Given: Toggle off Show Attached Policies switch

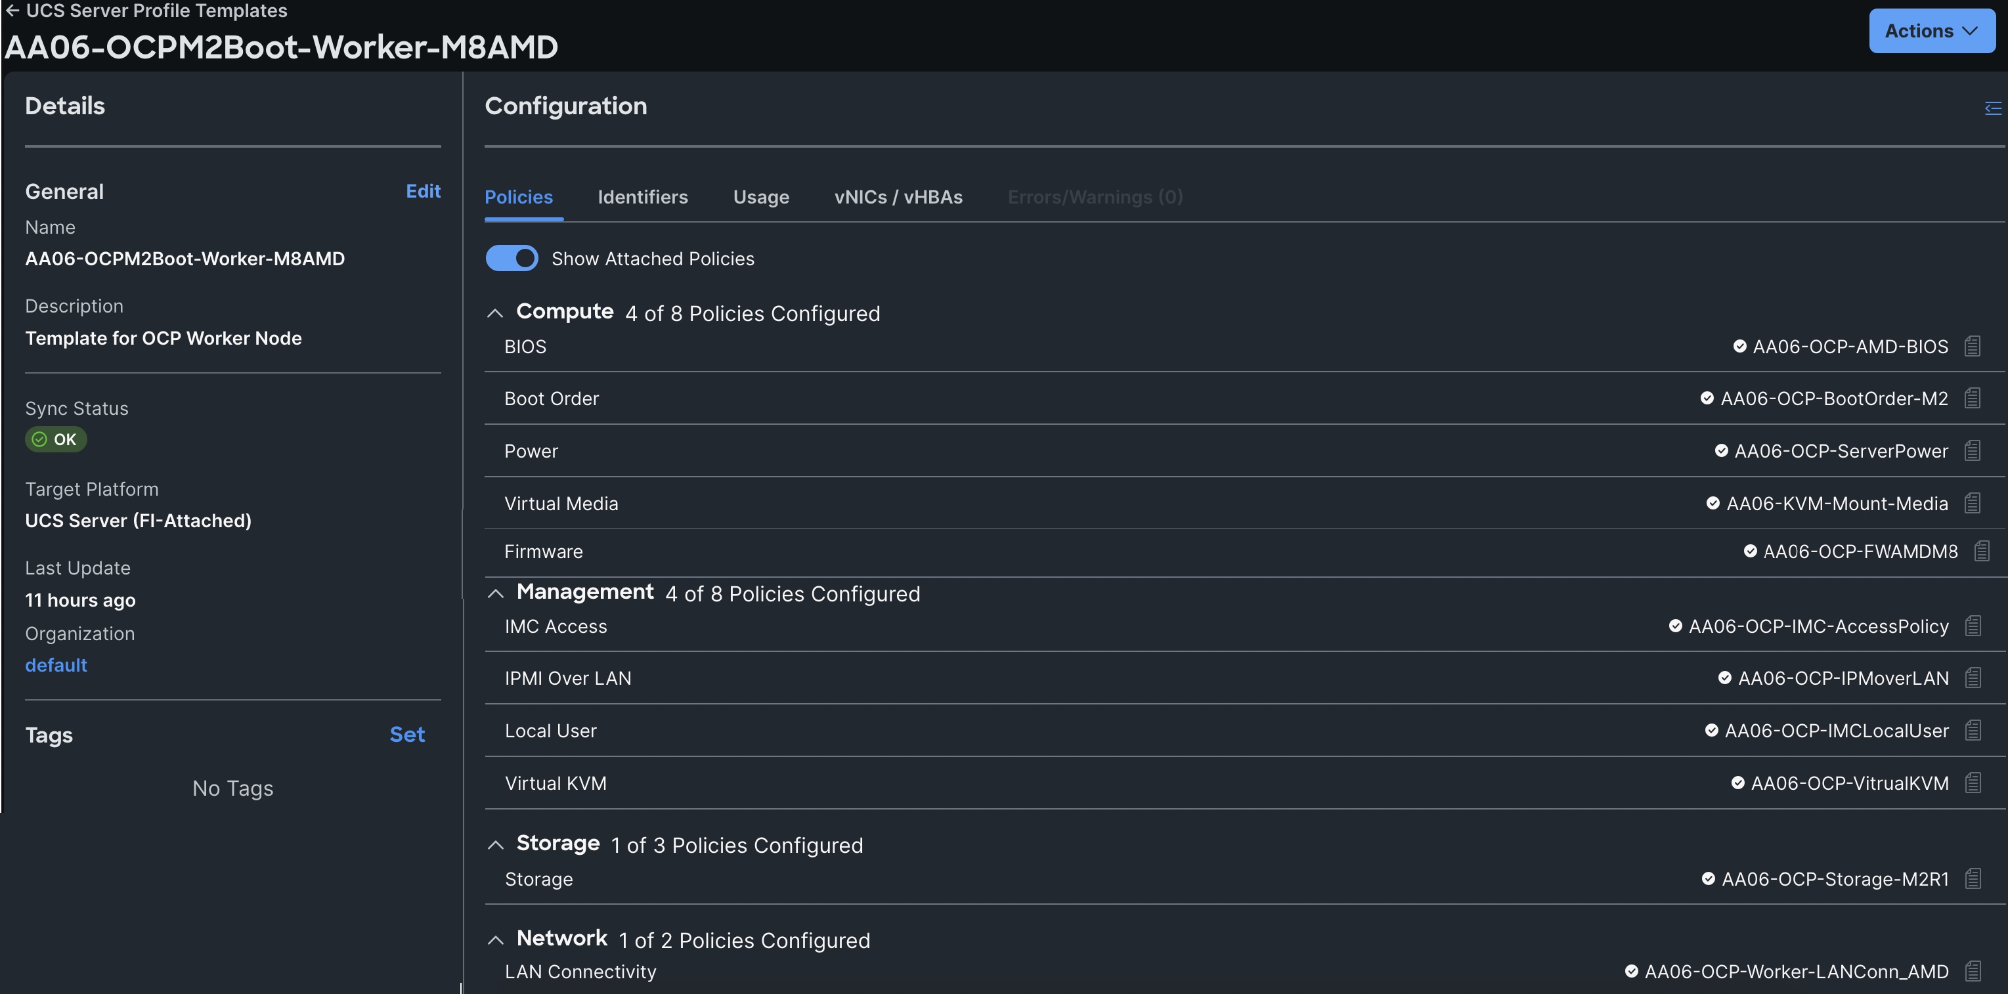Looking at the screenshot, I should point(512,258).
